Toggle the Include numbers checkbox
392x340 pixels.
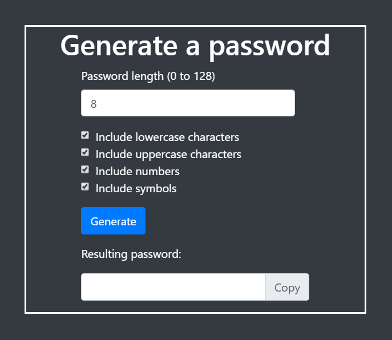[85, 169]
